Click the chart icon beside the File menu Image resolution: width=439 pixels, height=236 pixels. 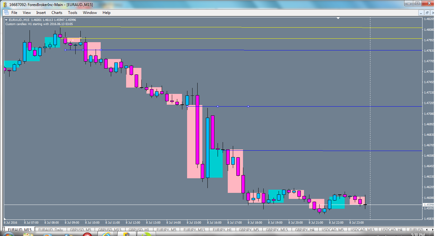coord(6,13)
